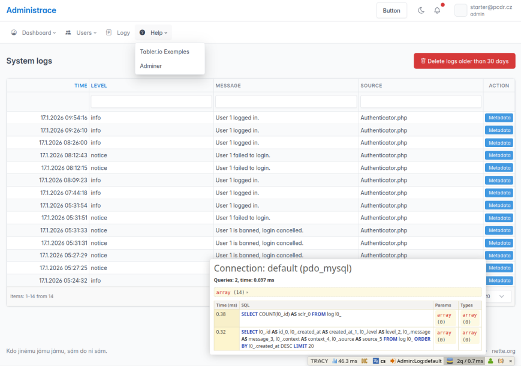Image resolution: width=521 pixels, height=366 pixels.
Task: Select Tabler.io Examples from Help menu
Action: pyautogui.click(x=164, y=52)
